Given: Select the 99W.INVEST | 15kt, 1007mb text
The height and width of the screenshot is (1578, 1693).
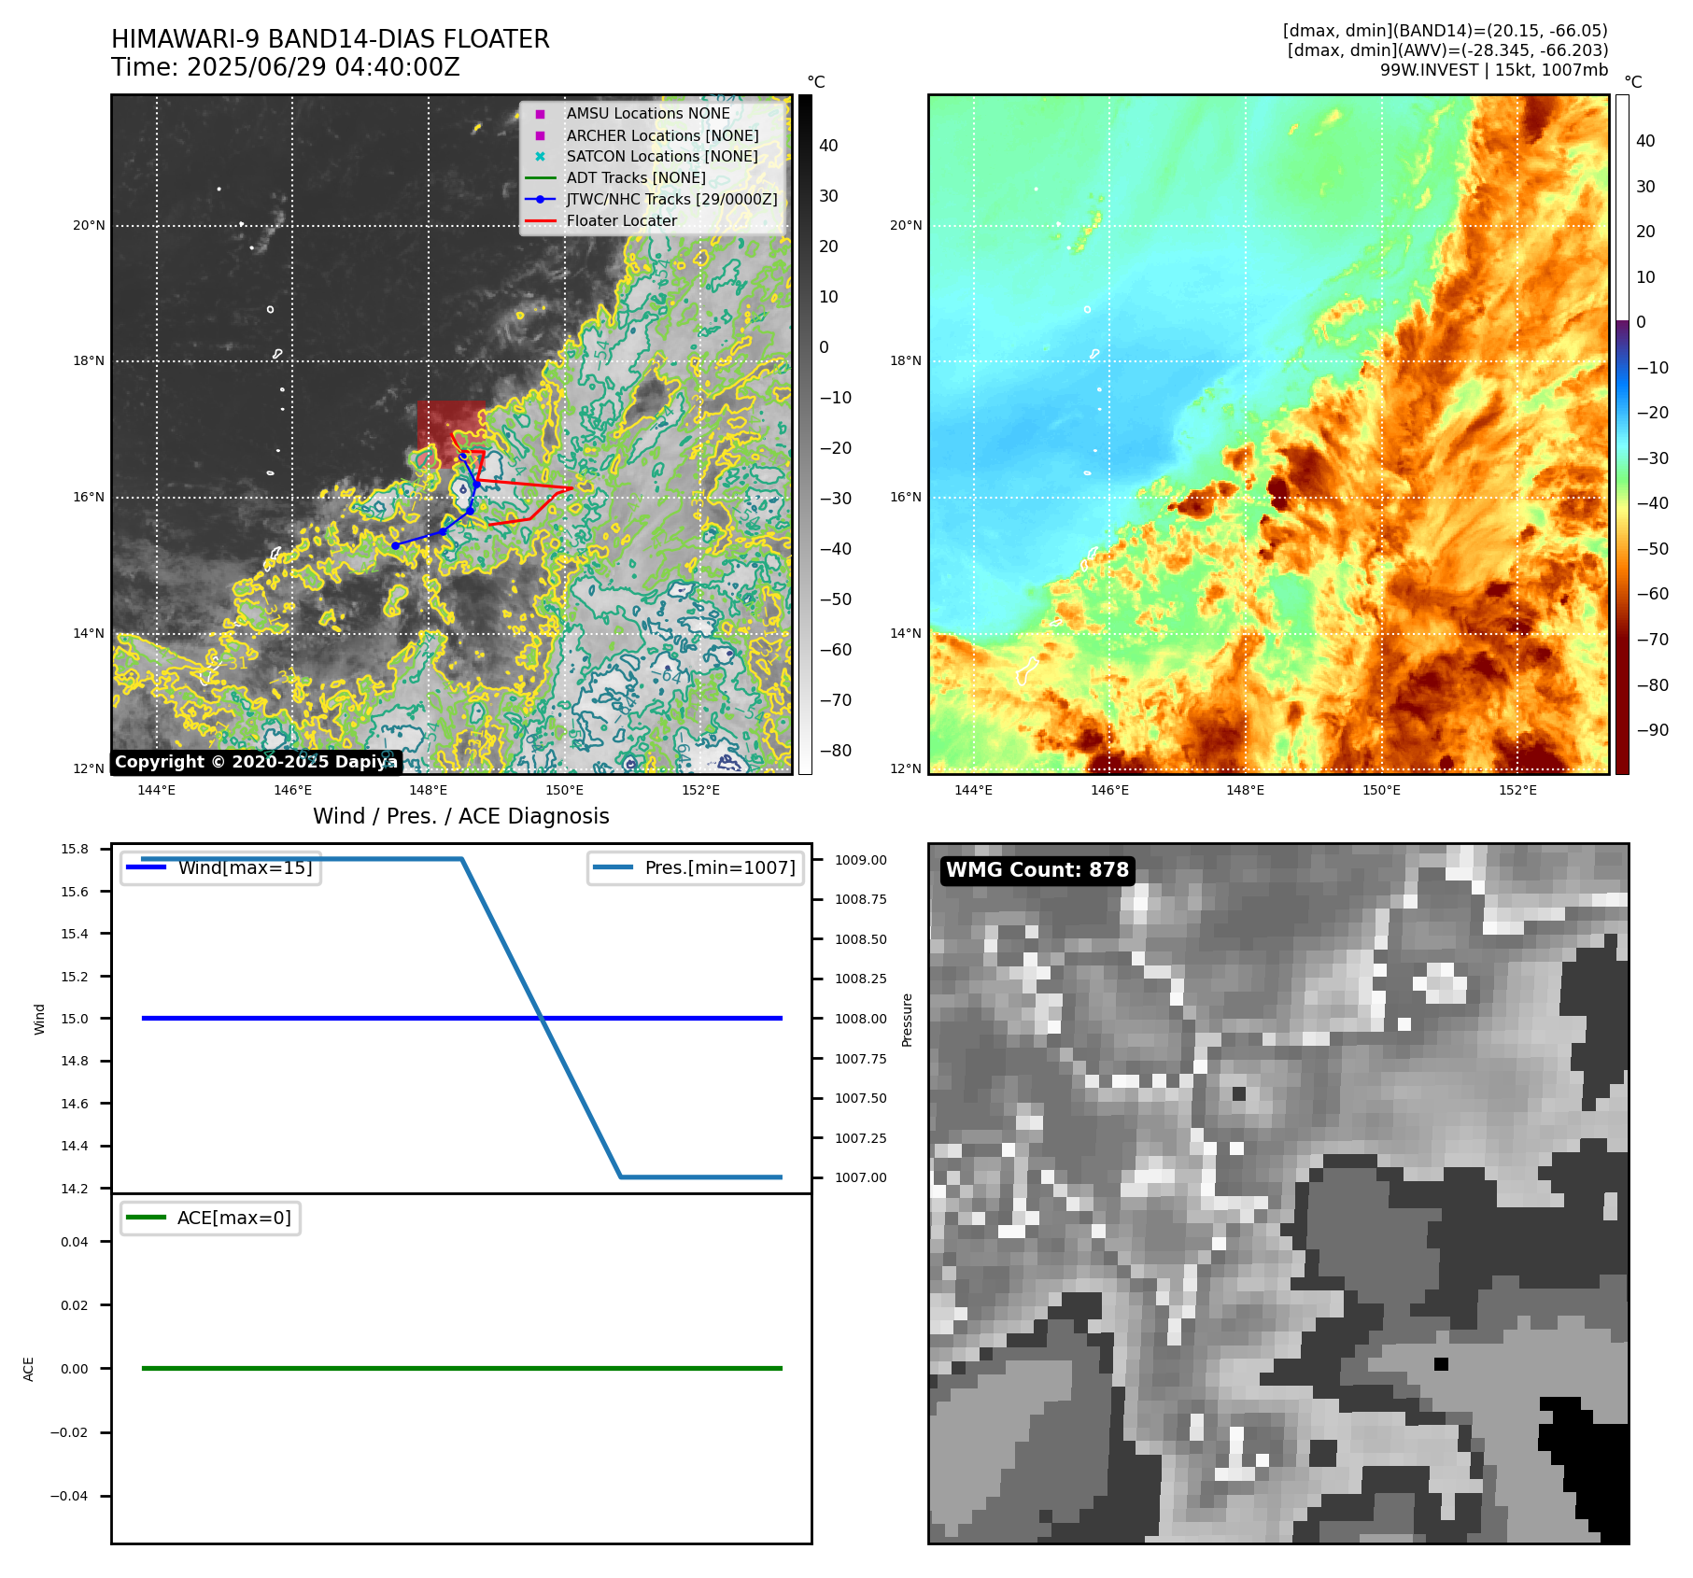Looking at the screenshot, I should tap(1494, 70).
